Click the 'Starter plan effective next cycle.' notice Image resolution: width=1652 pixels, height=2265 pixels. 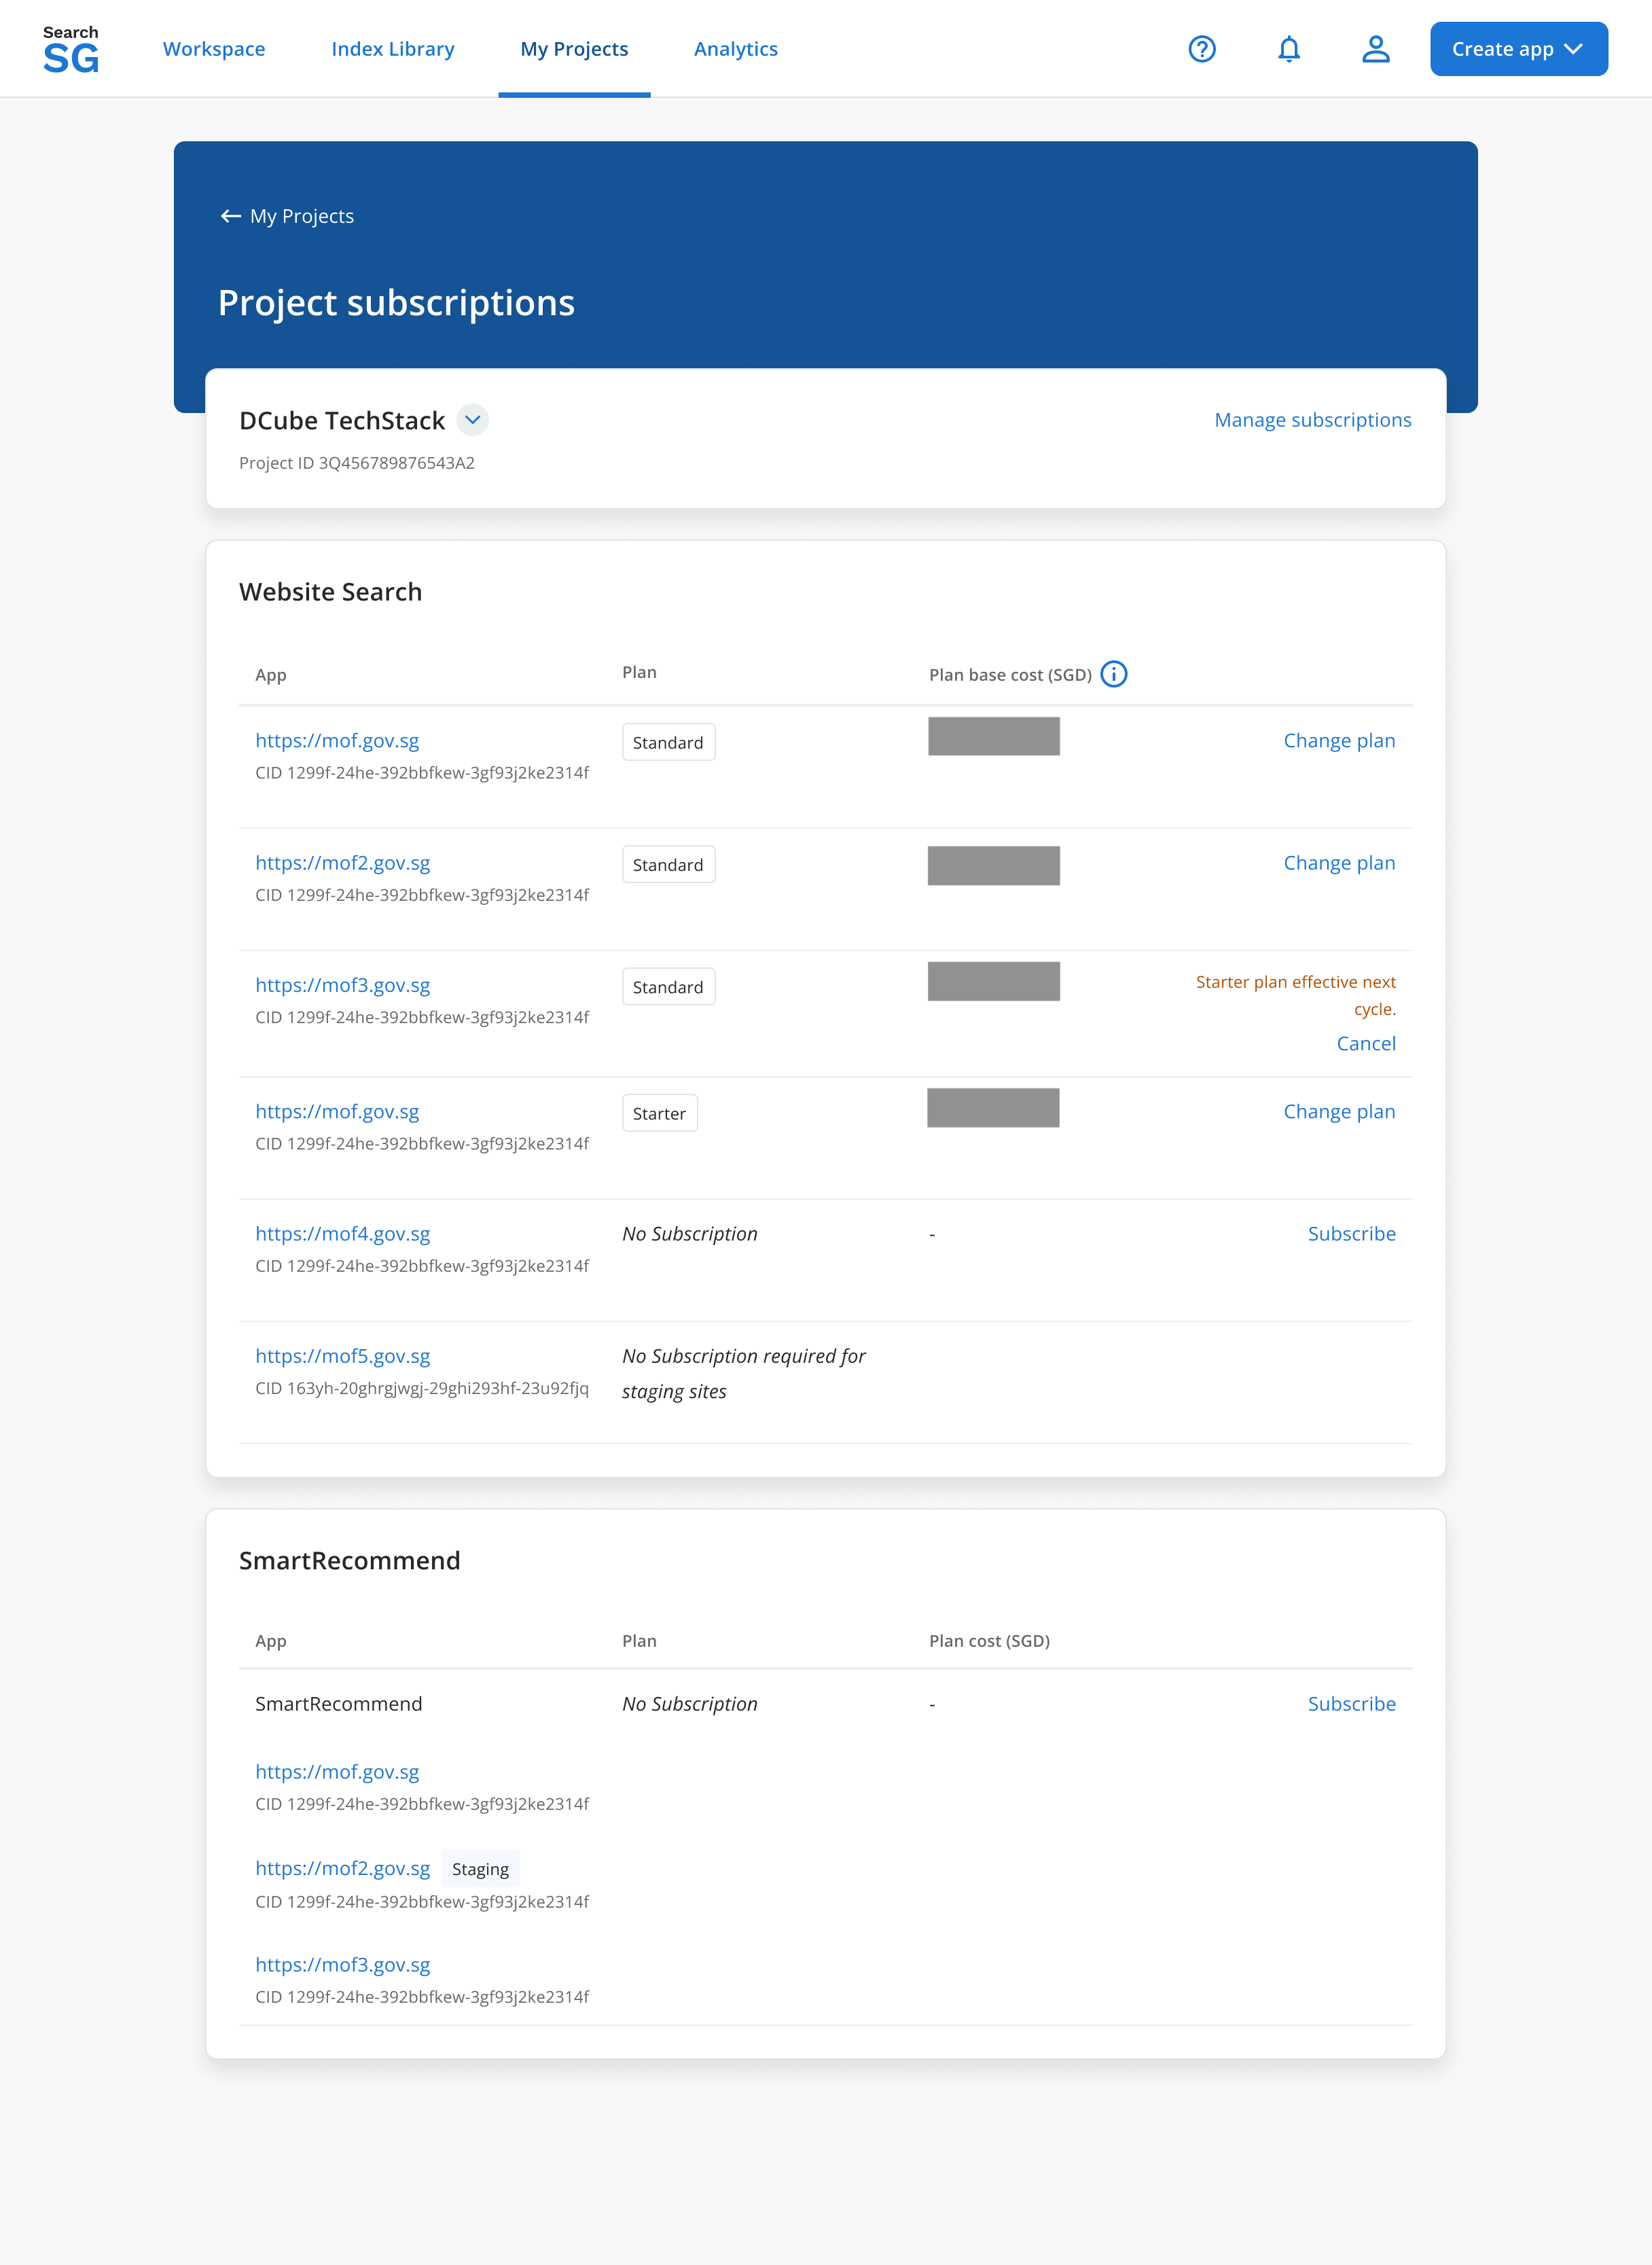(1296, 995)
